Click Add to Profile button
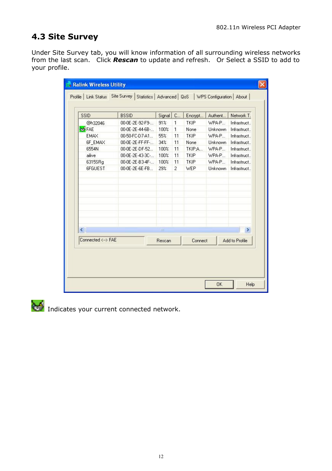Screen dimensions: 332x471 click(235, 241)
